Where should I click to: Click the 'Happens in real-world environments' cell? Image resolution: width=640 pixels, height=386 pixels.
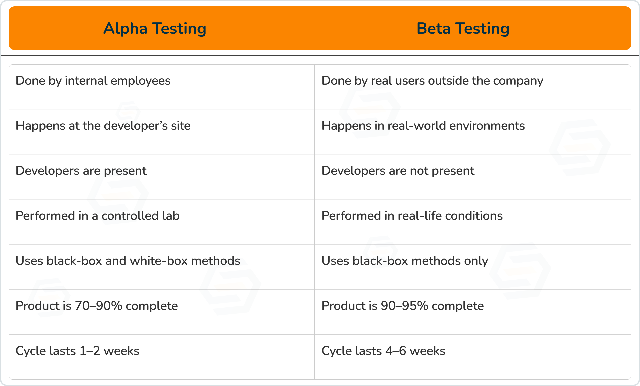[423, 126]
